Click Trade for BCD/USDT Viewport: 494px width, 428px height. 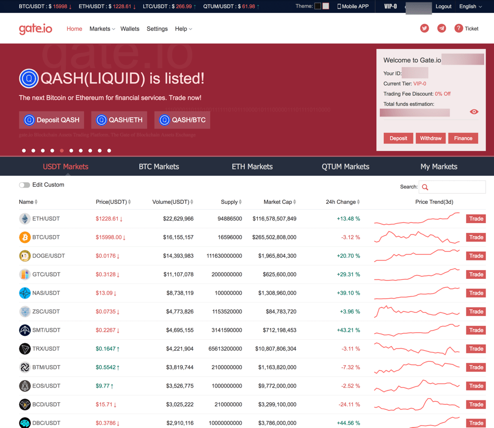(476, 404)
